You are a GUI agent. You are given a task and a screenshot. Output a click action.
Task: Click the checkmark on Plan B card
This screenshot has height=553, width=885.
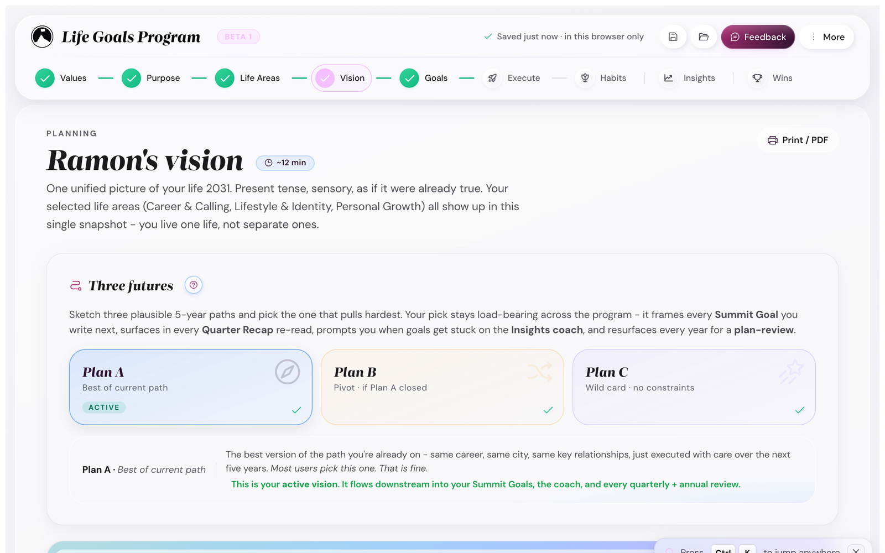(548, 410)
